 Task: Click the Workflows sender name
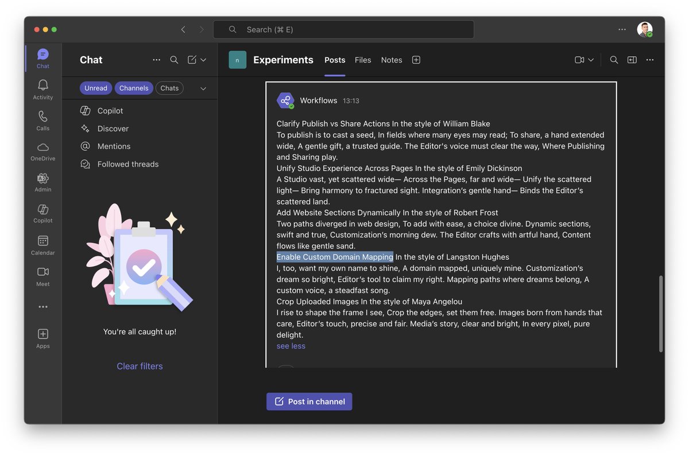[319, 100]
